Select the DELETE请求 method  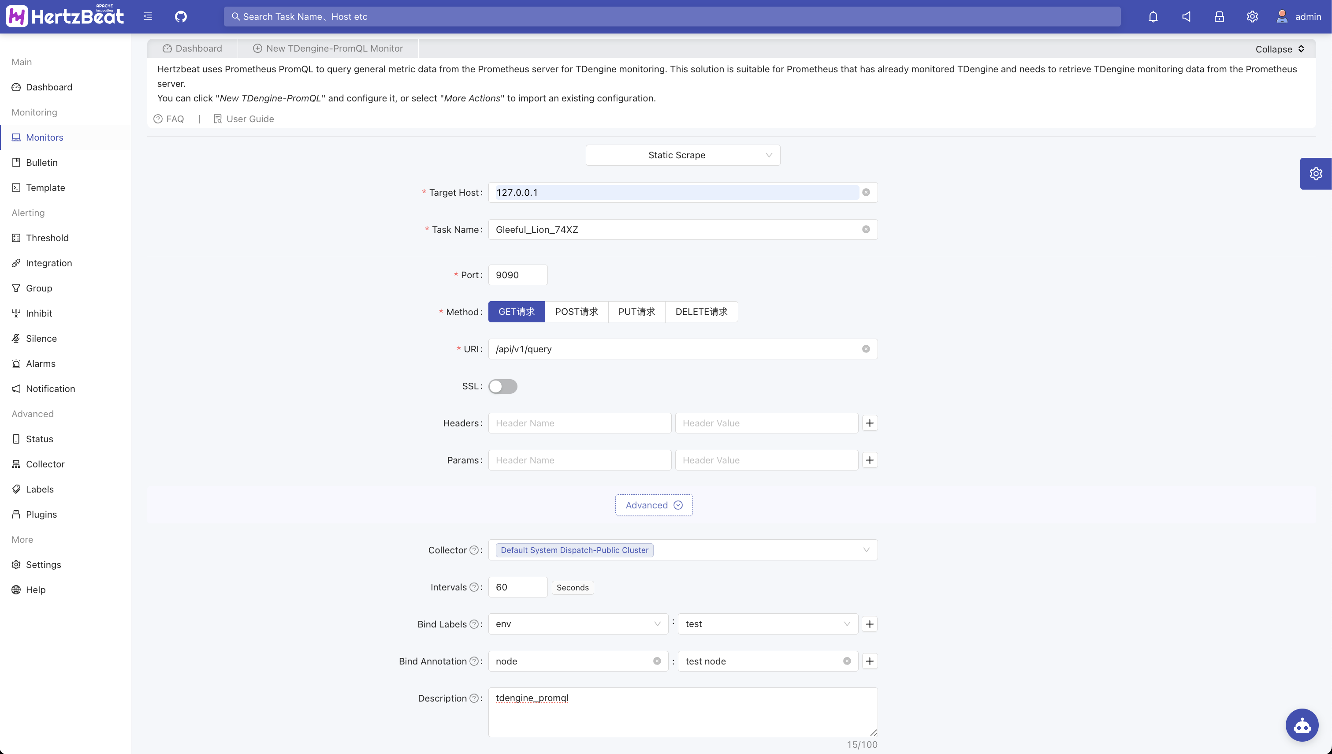pyautogui.click(x=701, y=312)
